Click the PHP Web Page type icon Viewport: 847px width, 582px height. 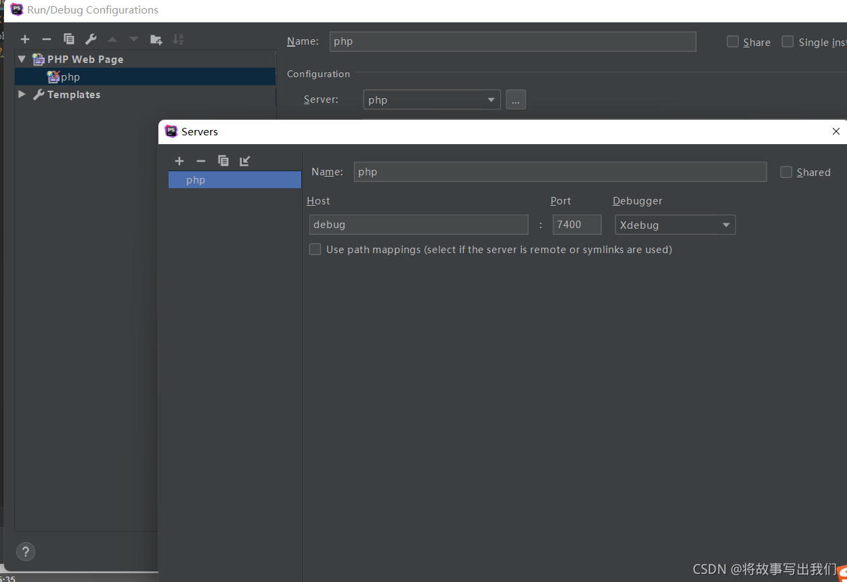click(39, 60)
